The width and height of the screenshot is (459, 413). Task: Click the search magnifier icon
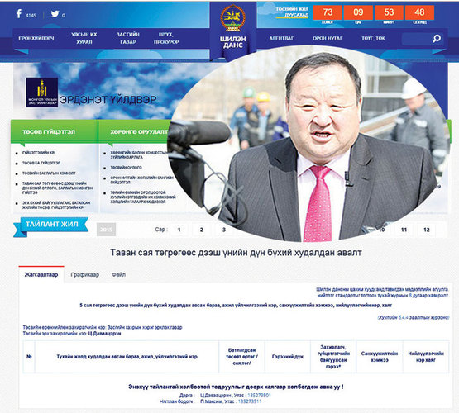coord(437,38)
